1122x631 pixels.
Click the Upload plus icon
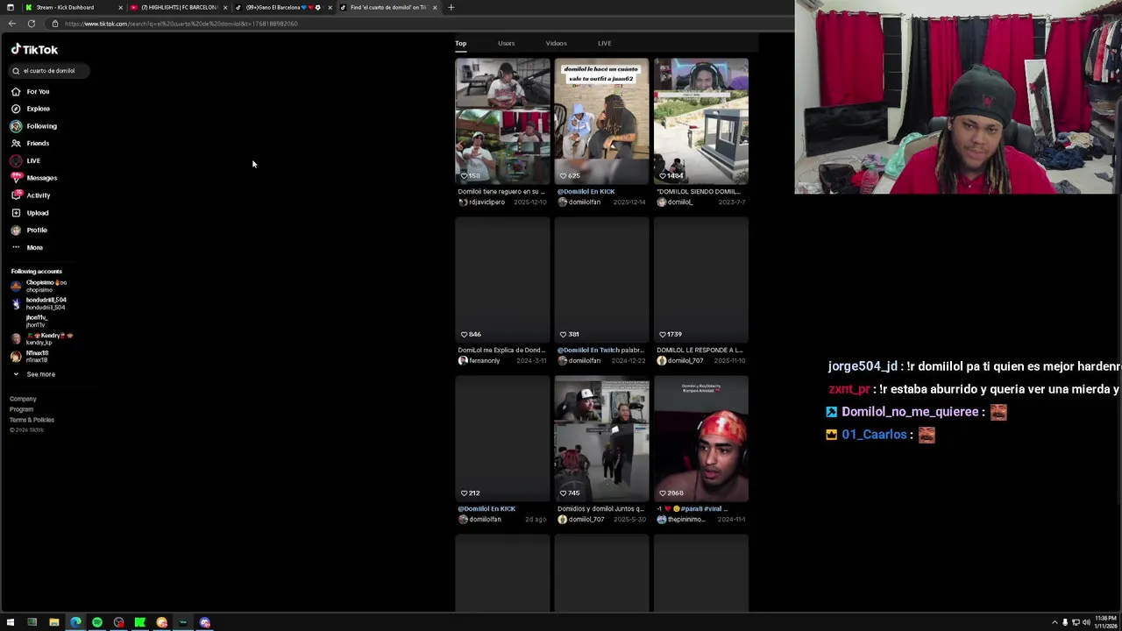pyautogui.click(x=16, y=213)
